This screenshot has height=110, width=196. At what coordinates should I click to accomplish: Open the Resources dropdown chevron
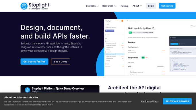(x=115, y=6)
